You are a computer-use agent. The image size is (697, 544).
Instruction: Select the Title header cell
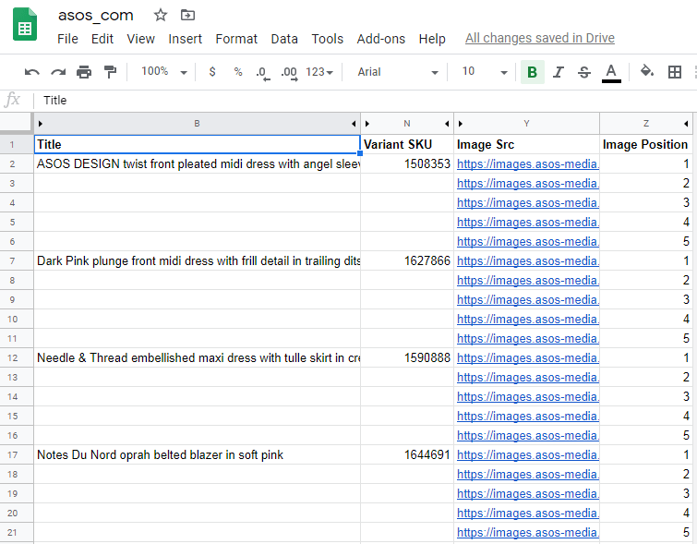[197, 145]
